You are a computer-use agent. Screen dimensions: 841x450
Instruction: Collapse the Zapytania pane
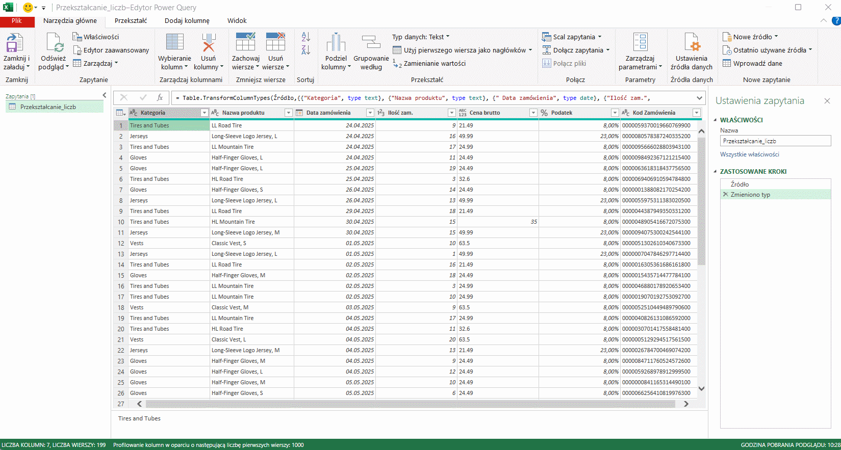pyautogui.click(x=104, y=95)
